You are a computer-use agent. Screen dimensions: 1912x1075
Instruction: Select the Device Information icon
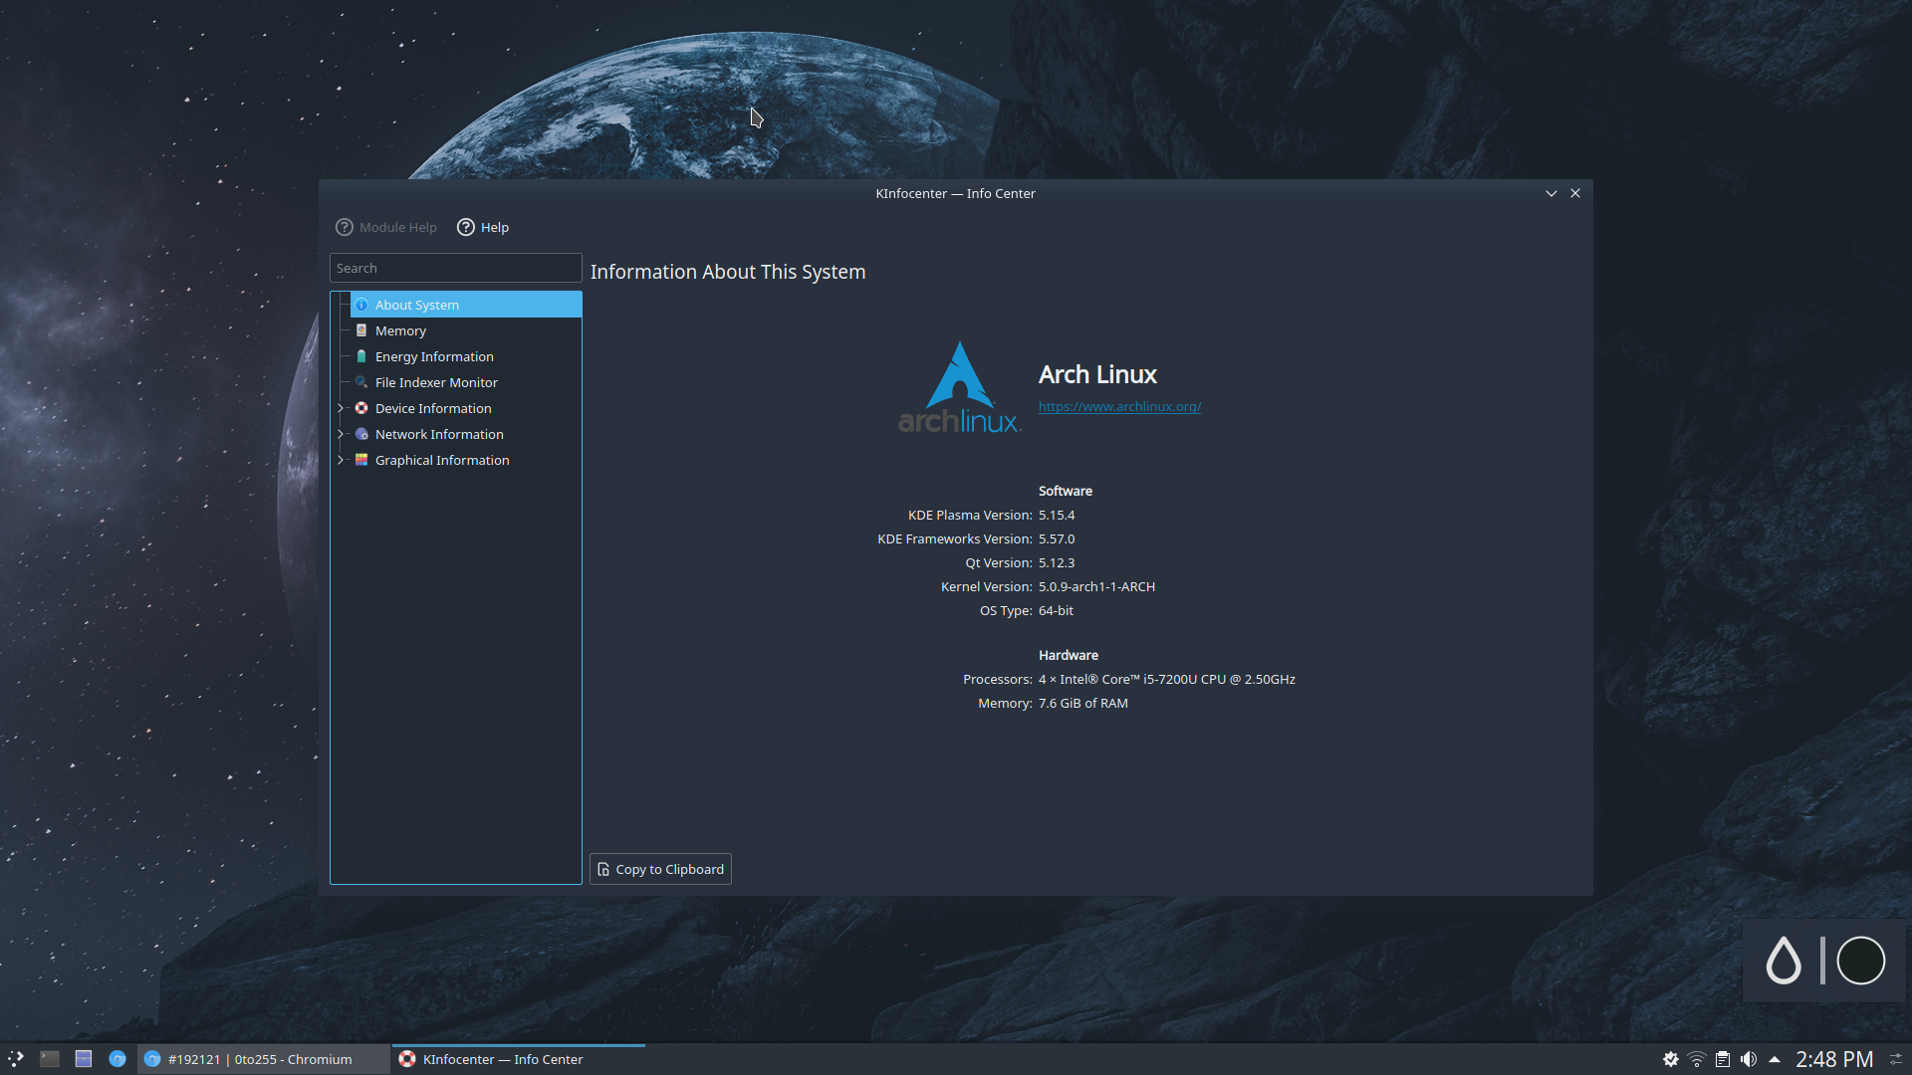click(x=361, y=407)
